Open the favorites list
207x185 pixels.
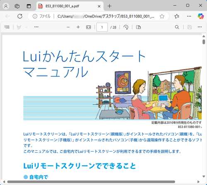click(177, 16)
